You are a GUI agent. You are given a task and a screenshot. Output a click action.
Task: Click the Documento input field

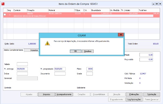point(60,74)
